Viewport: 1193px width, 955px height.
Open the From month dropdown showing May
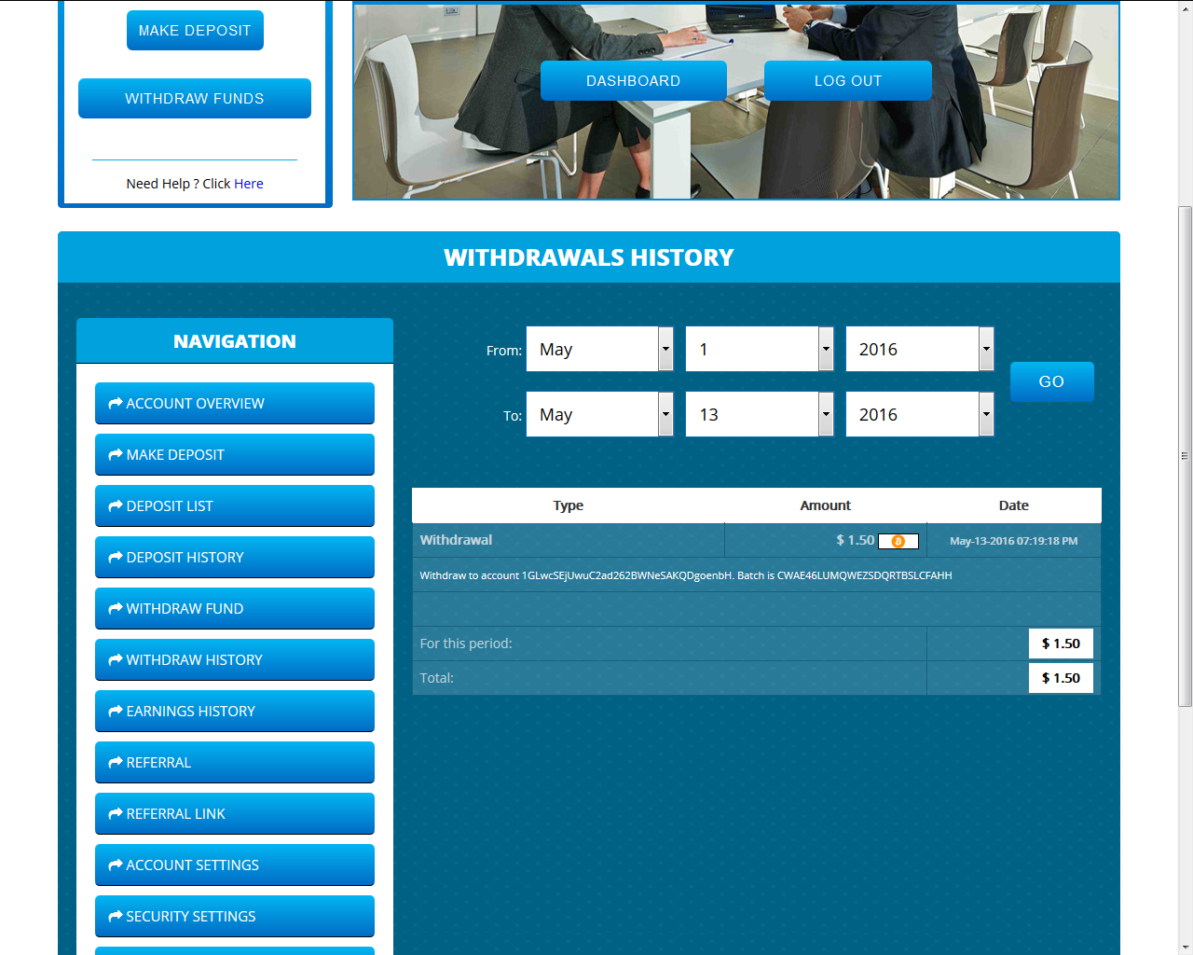click(599, 349)
